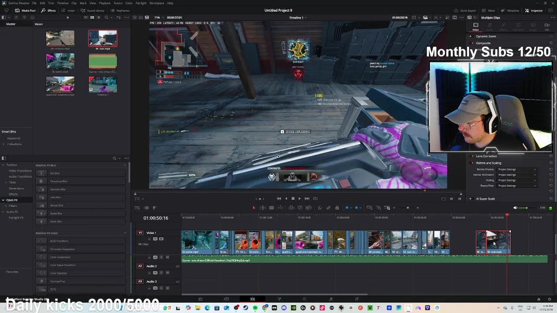The width and height of the screenshot is (557, 313).
Task: Open the Timeline menu
Action: coord(63,3)
